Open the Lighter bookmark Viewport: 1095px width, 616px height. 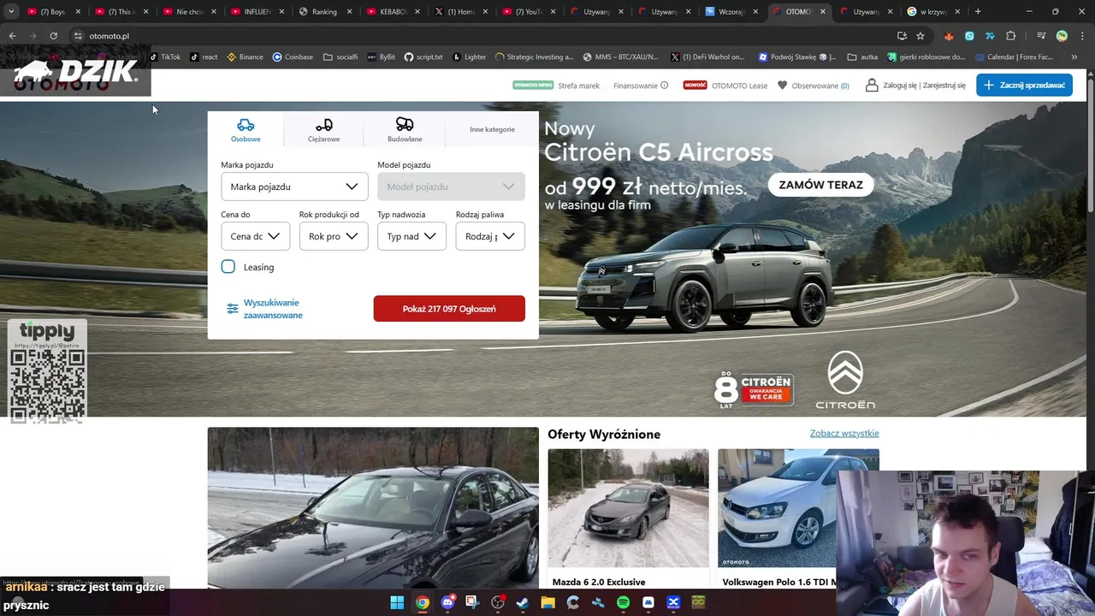coord(469,57)
